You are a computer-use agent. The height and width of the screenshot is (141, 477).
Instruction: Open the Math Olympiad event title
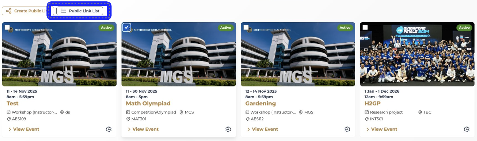click(148, 103)
